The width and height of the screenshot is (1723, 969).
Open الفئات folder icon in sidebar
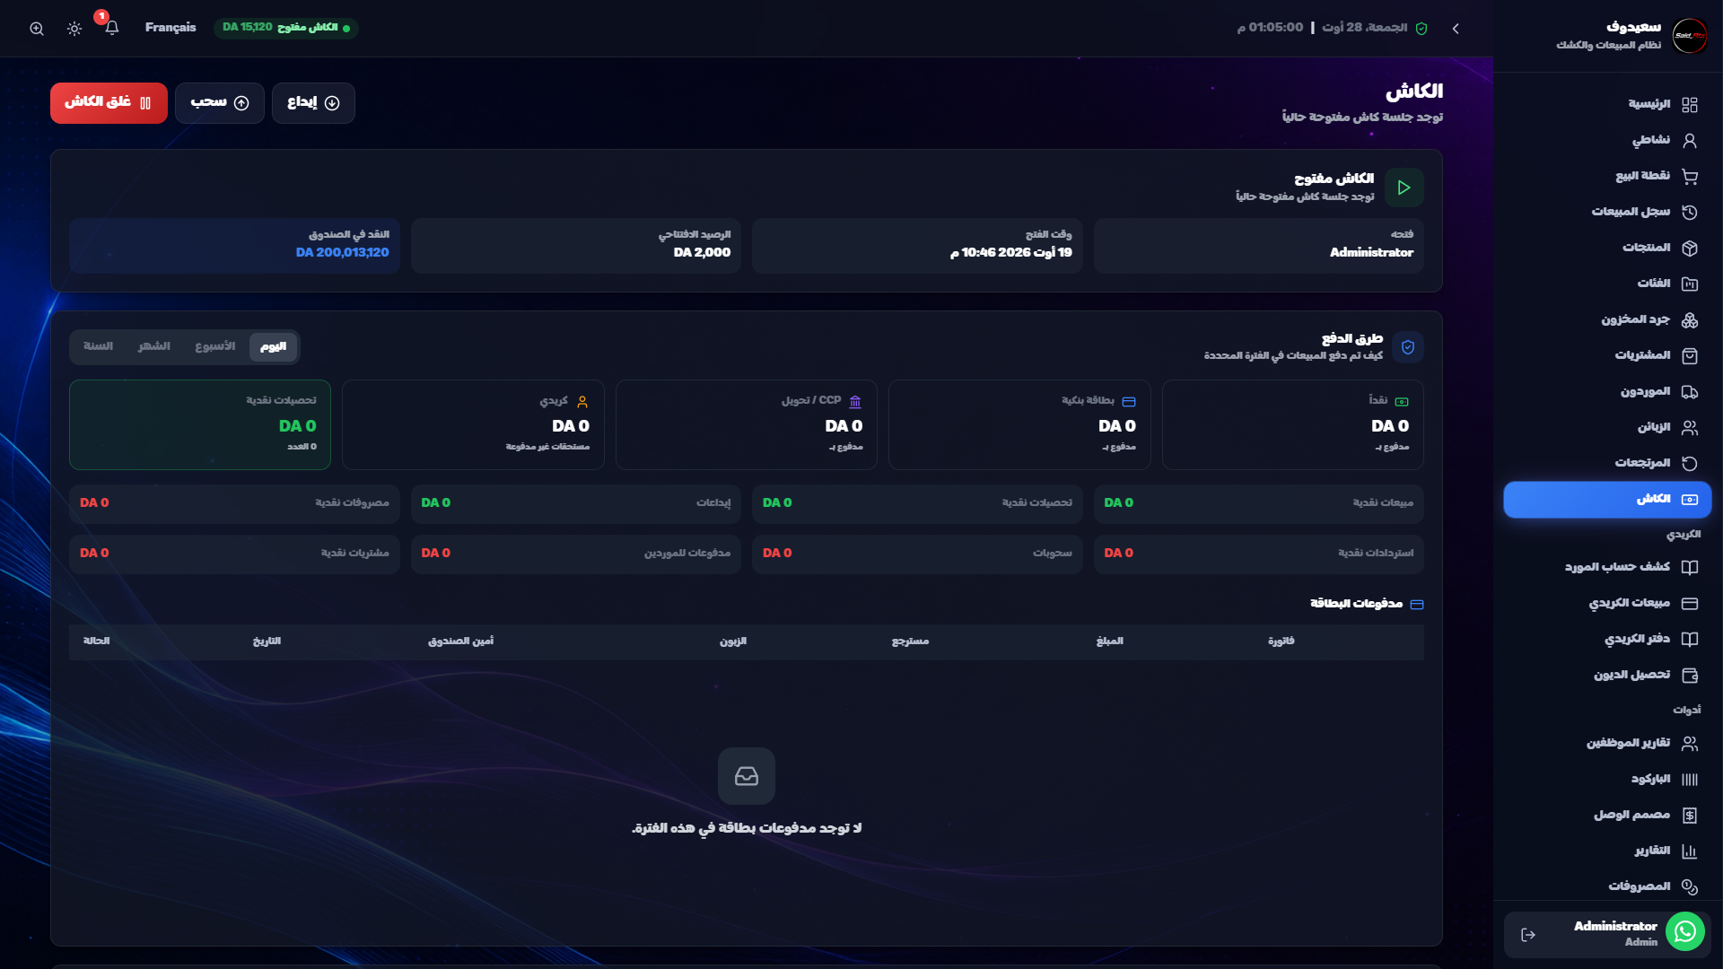point(1689,284)
